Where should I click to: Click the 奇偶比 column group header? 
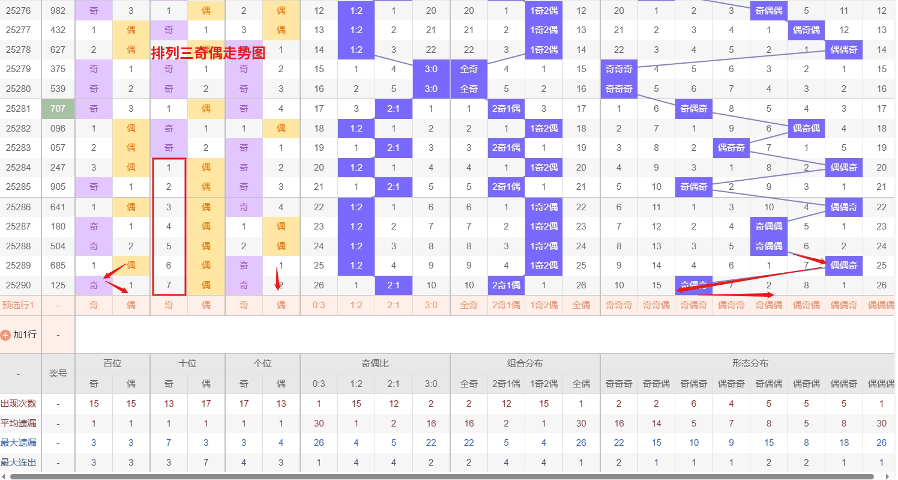pyautogui.click(x=375, y=363)
